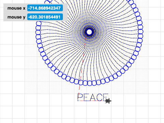Click the turtle sprite beside PEACE
Image resolution: width=164 pixels, height=123 pixels.
pos(108,101)
